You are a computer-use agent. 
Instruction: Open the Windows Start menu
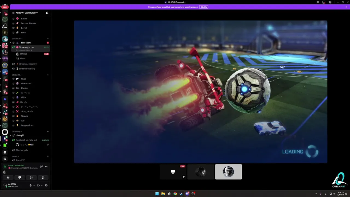(157, 194)
